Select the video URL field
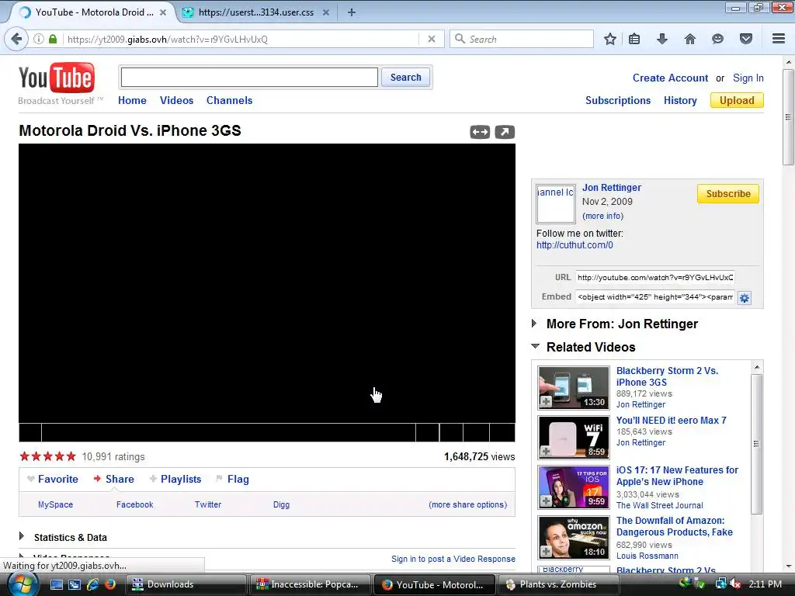 [x=655, y=278]
